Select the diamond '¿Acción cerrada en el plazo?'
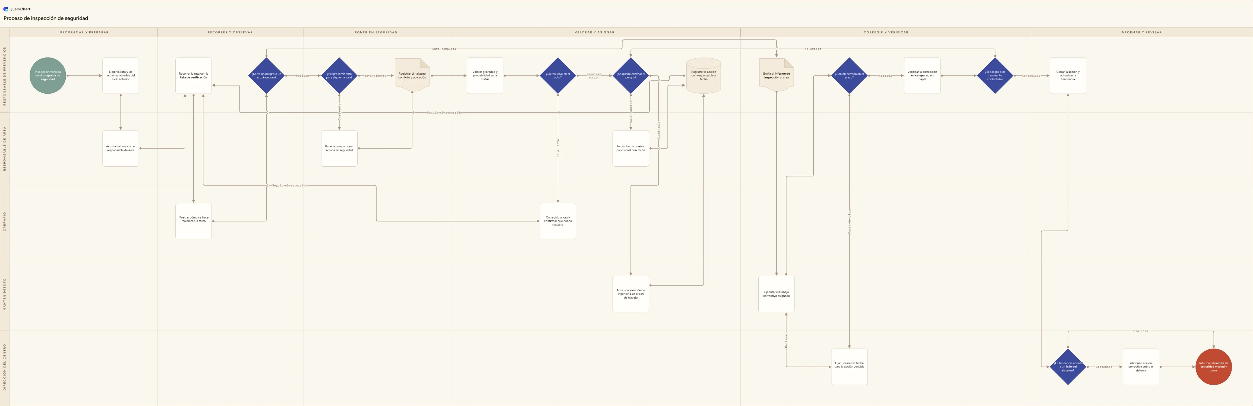 tap(849, 76)
